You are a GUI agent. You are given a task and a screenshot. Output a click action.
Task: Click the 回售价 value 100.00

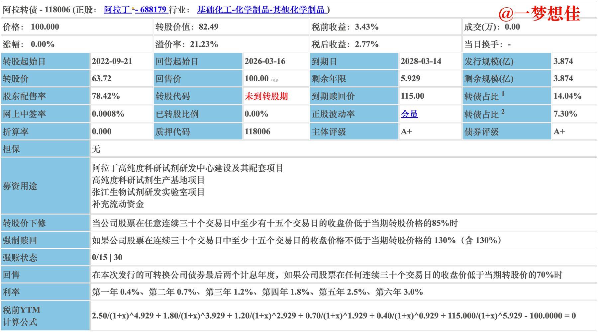click(256, 79)
